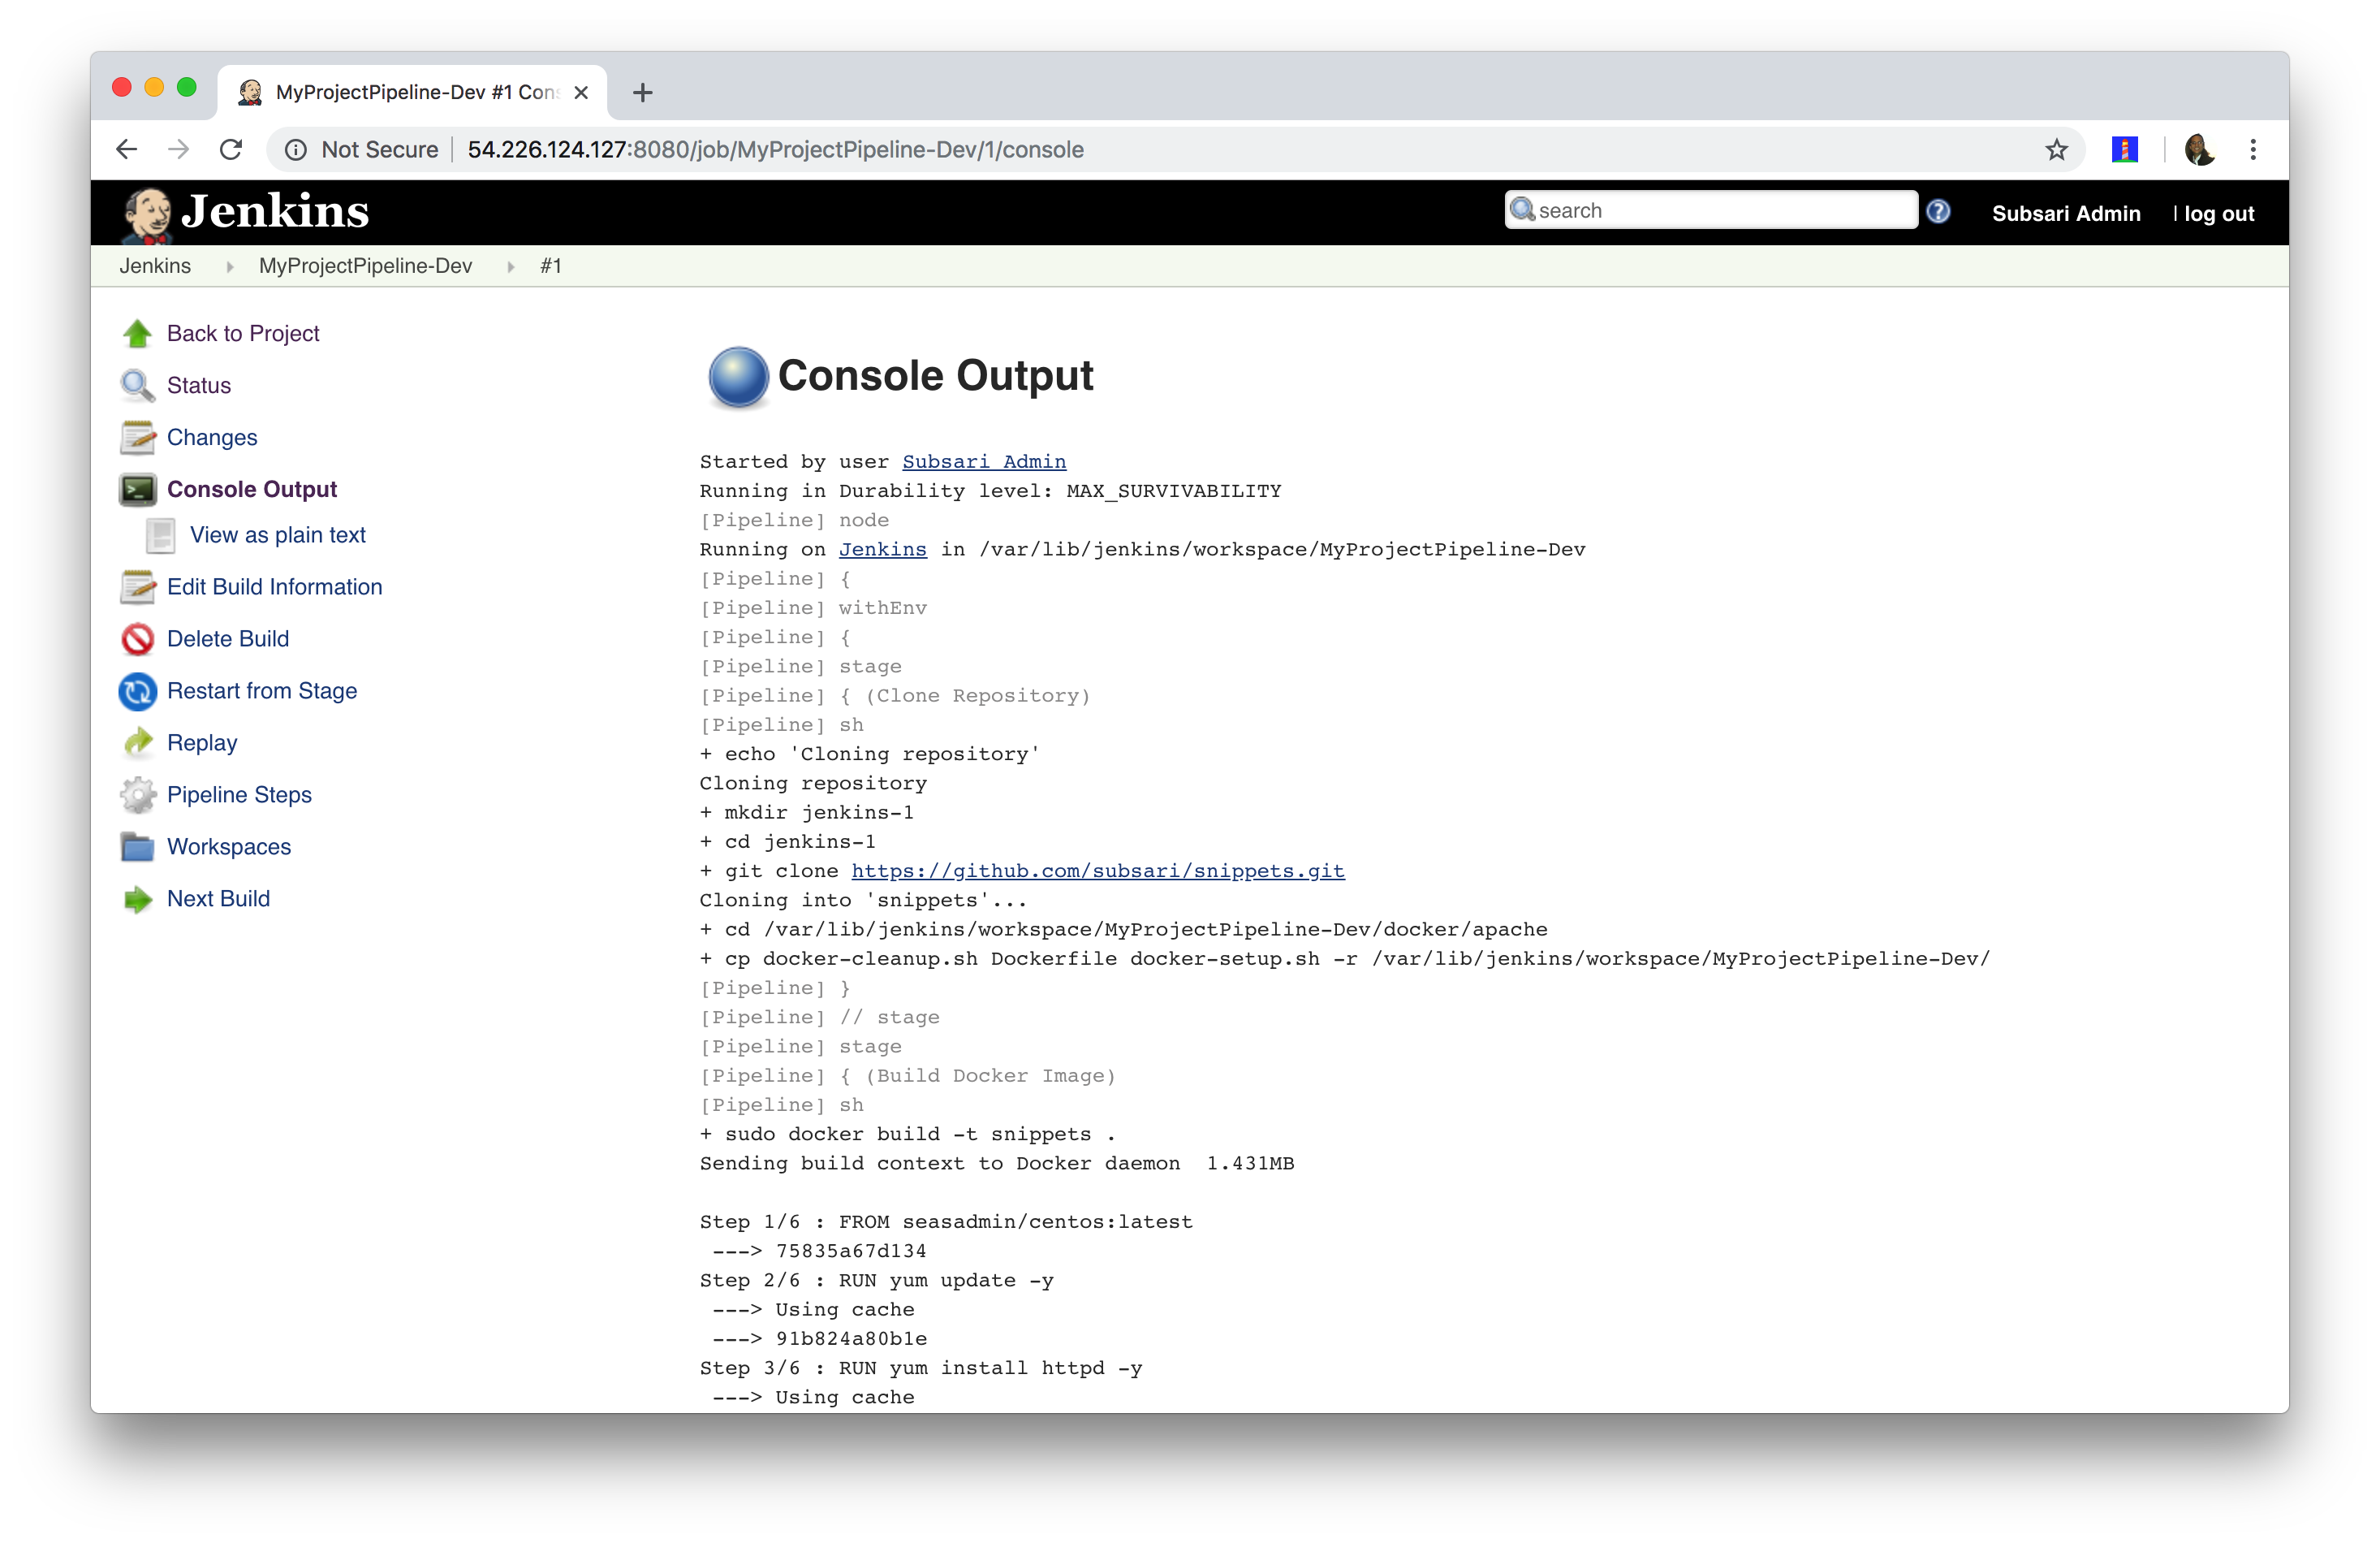Open View as plain text
This screenshot has height=1543, width=2380.
point(277,534)
